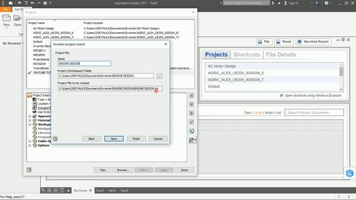Click the Reset button in My Home
Screen dimensions: 356x200
pyautogui.click(x=284, y=42)
